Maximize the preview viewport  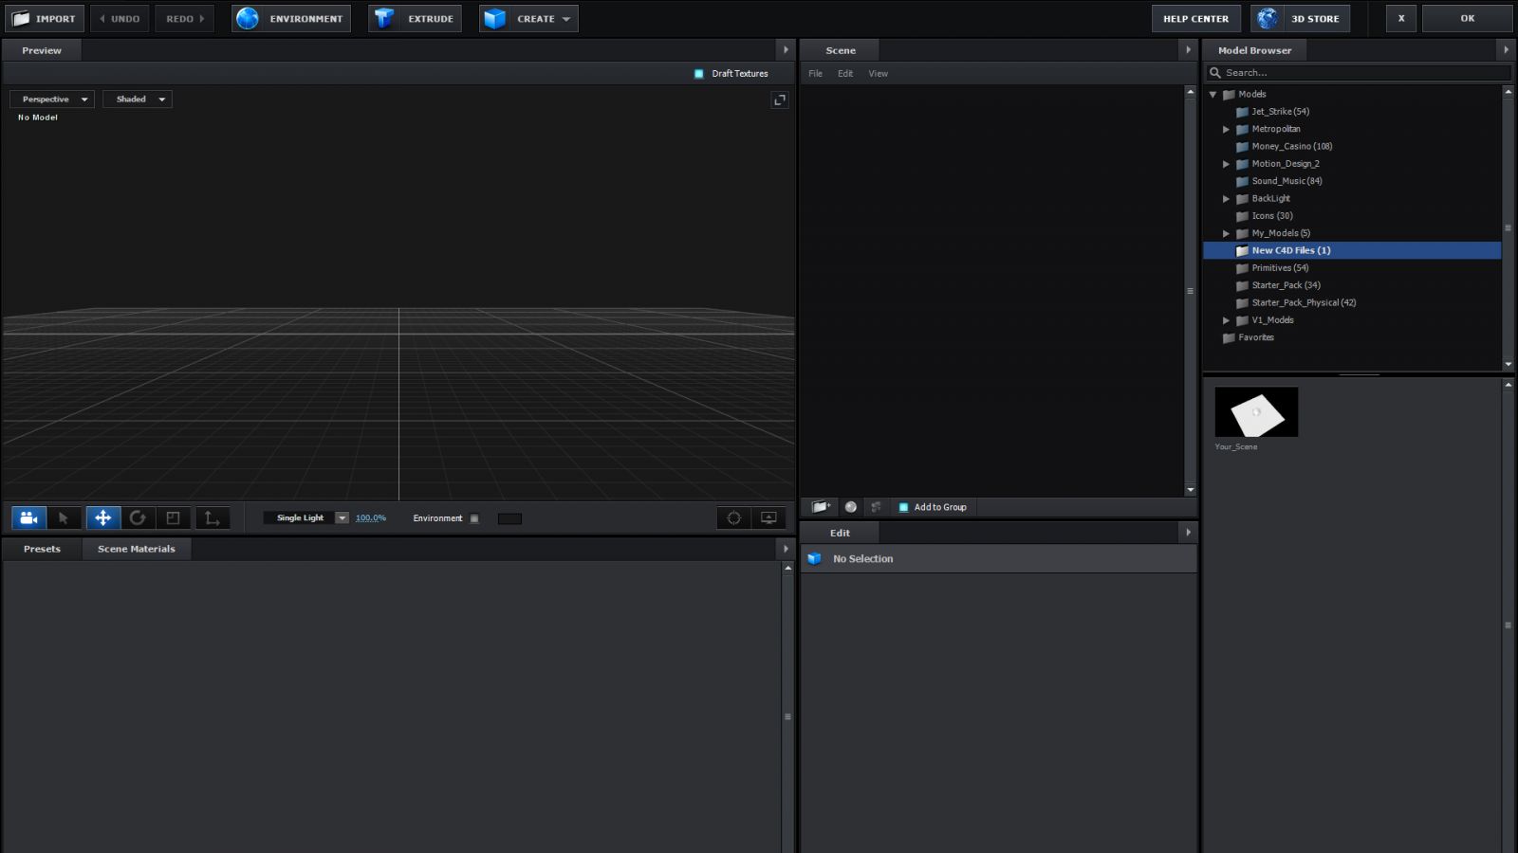coord(779,100)
